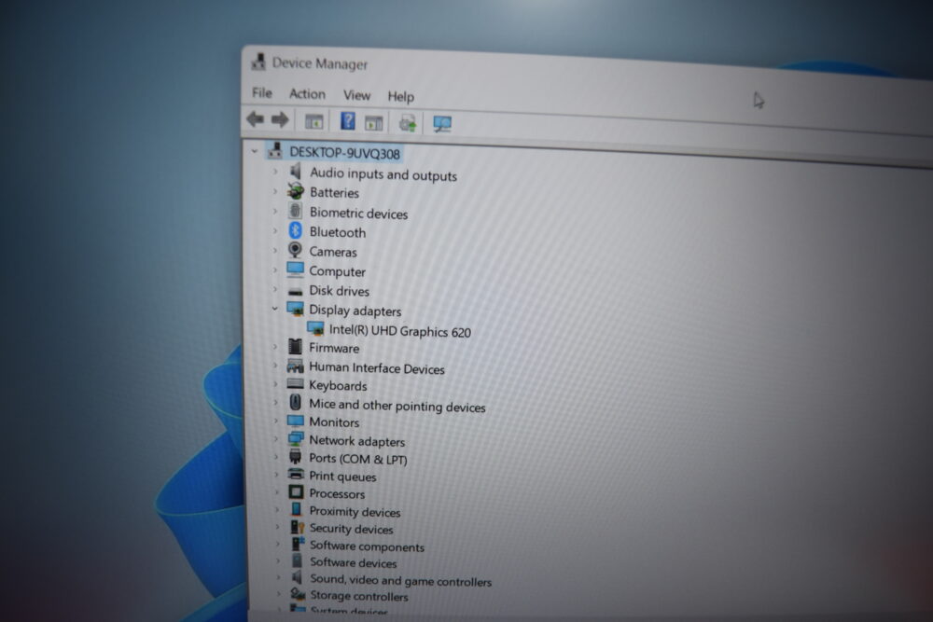933x622 pixels.
Task: Click the adapter icon beside Intel(R) UHD Graphics 620
Action: (x=315, y=328)
